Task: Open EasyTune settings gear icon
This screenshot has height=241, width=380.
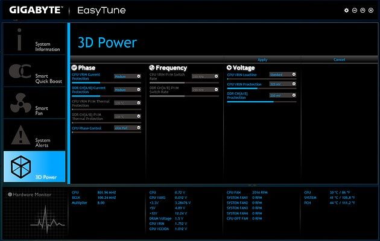Action: click(346, 10)
